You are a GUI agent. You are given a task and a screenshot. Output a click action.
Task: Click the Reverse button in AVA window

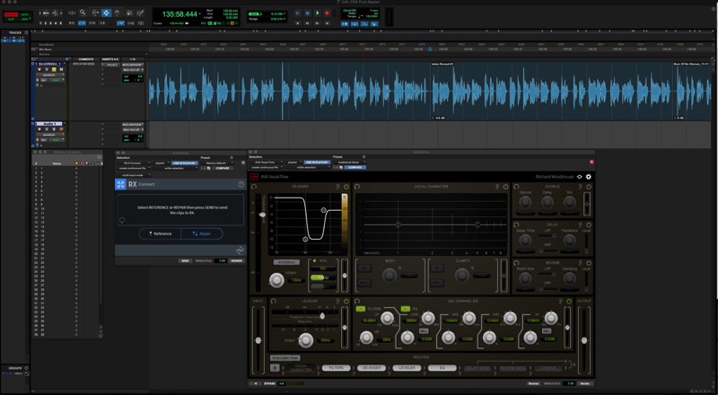[533, 383]
